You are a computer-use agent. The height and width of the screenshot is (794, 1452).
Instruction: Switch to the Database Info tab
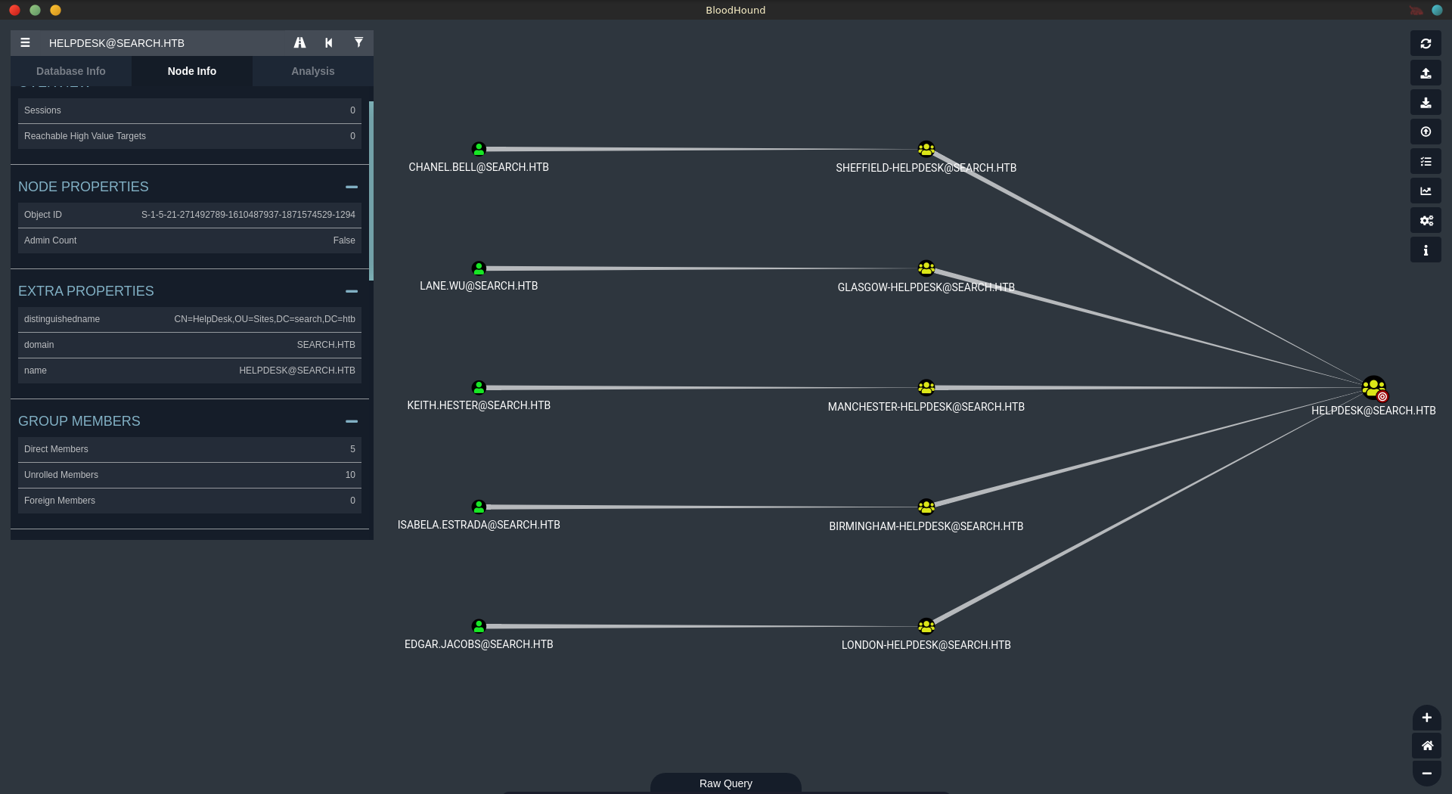(71, 71)
